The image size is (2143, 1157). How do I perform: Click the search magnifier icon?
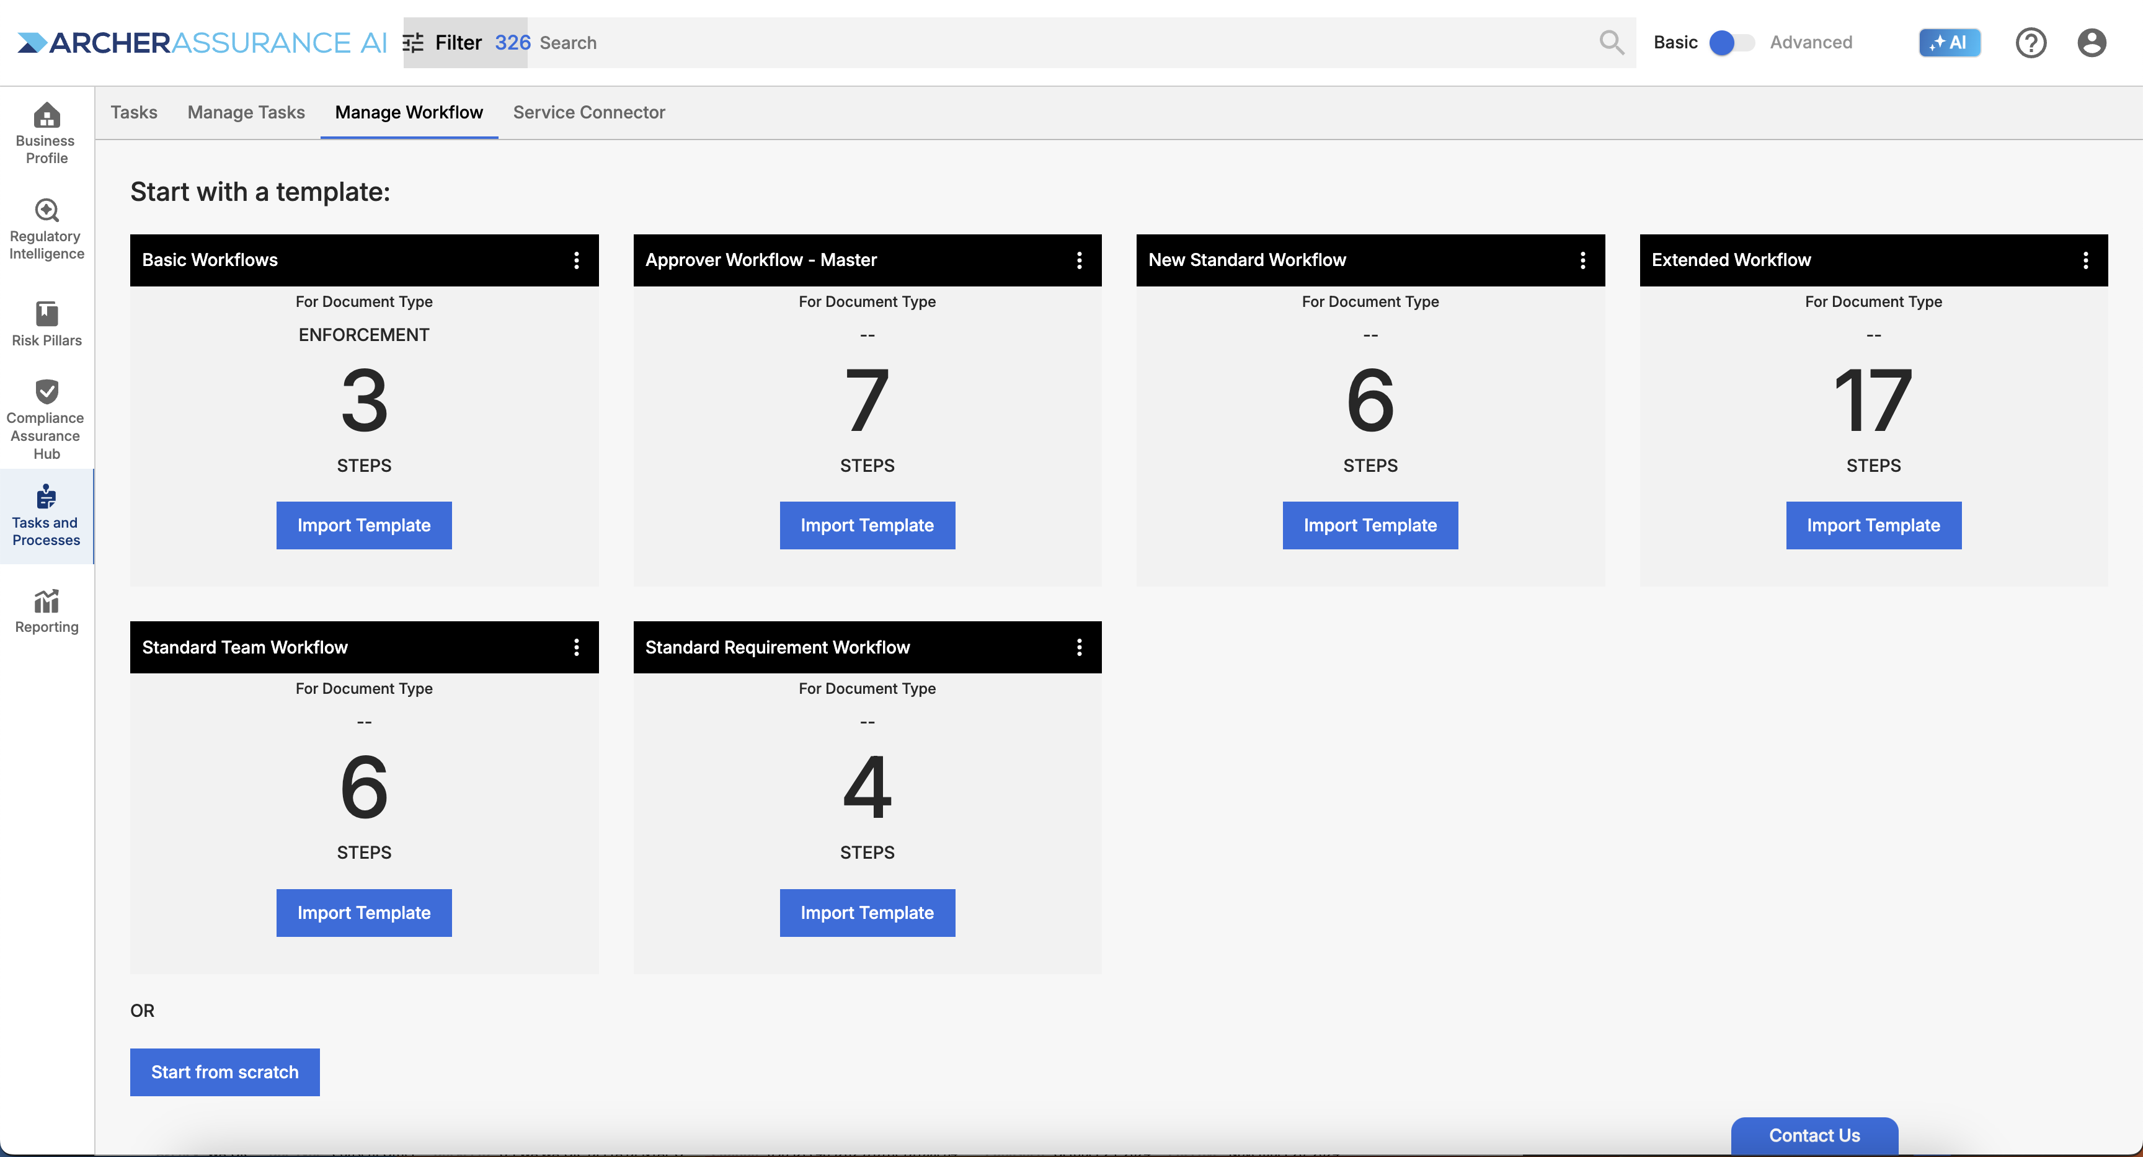tap(1612, 42)
